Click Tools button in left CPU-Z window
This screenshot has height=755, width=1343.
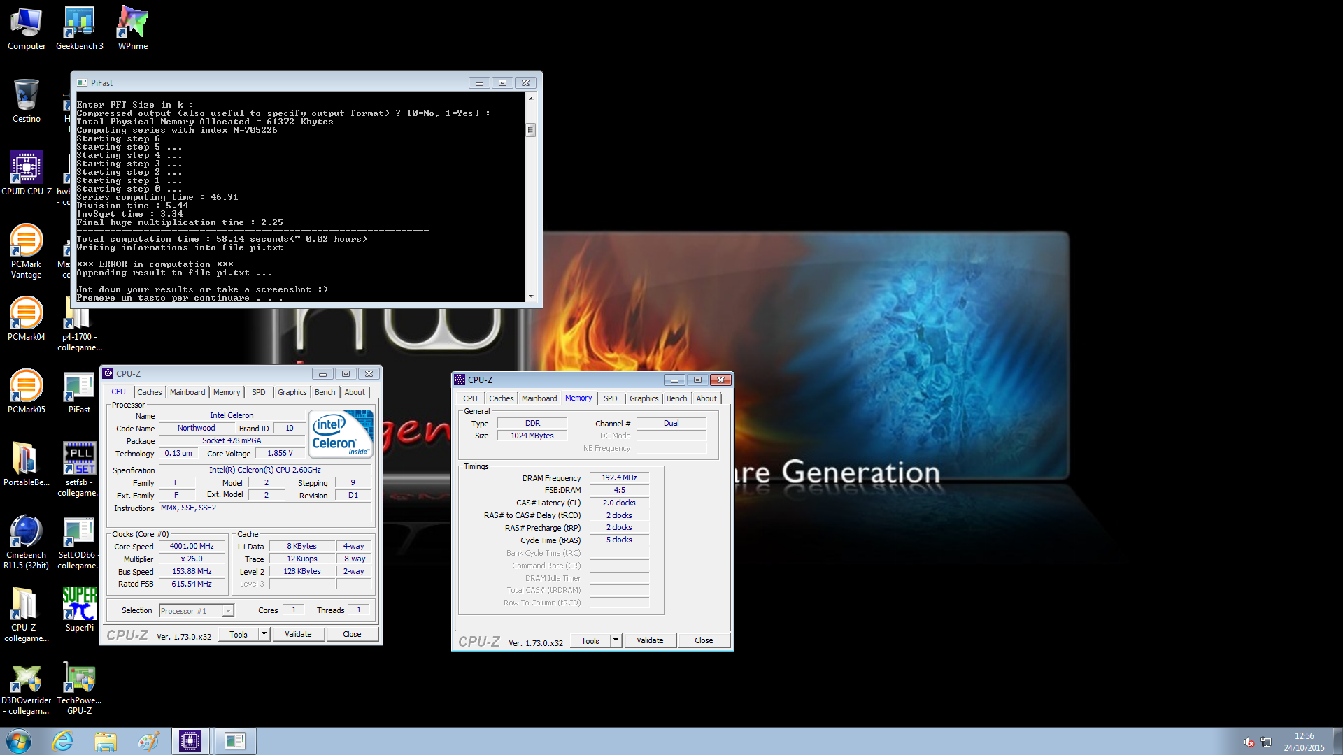[239, 634]
